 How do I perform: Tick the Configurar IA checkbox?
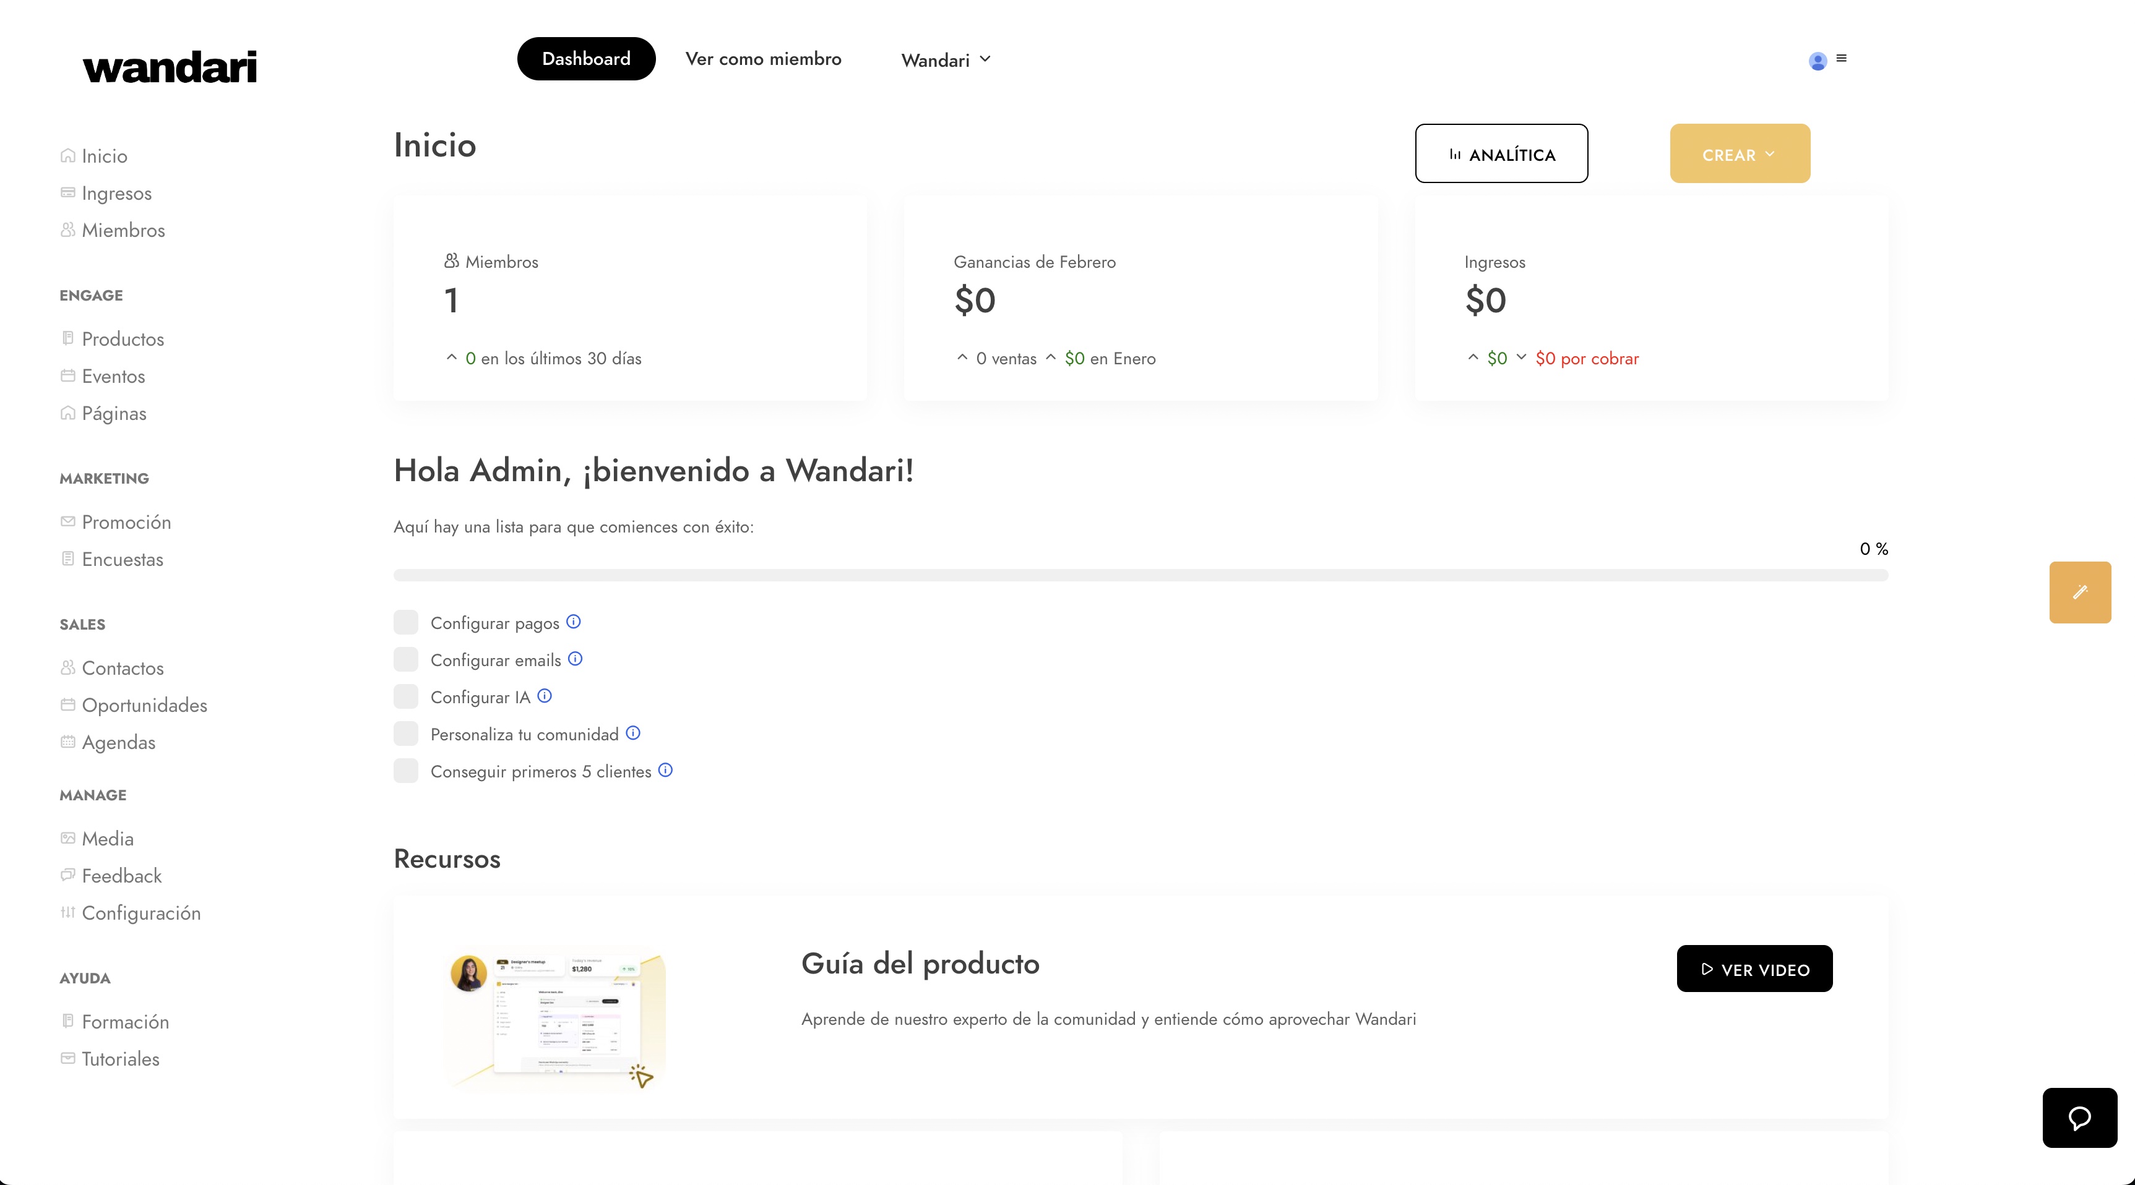(406, 696)
